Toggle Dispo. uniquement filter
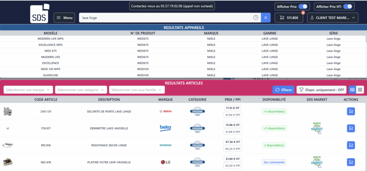The image size is (367, 171). pos(321,90)
